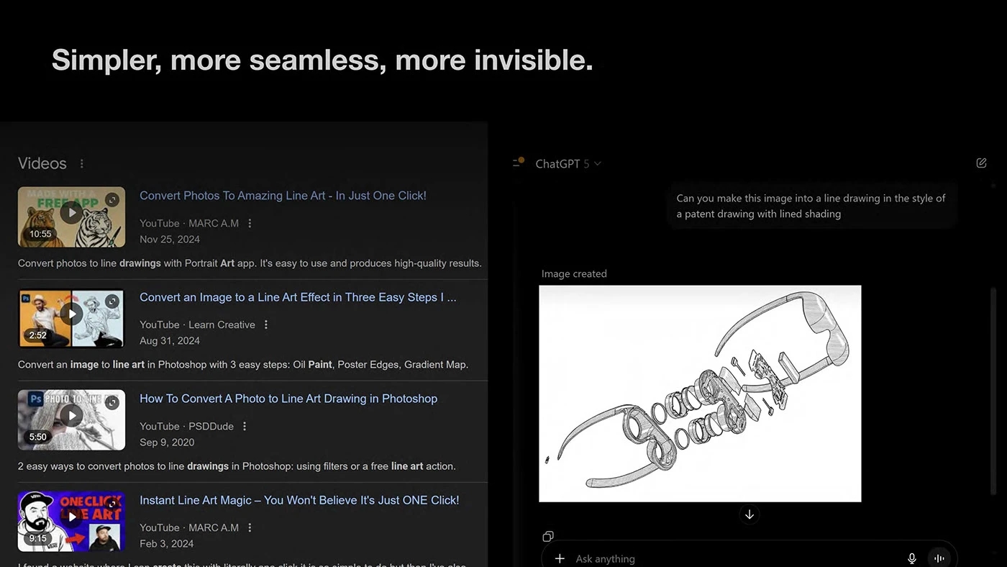Open 'Convert Photos To Amazing Line Art' video link
The image size is (1007, 567).
(x=283, y=196)
